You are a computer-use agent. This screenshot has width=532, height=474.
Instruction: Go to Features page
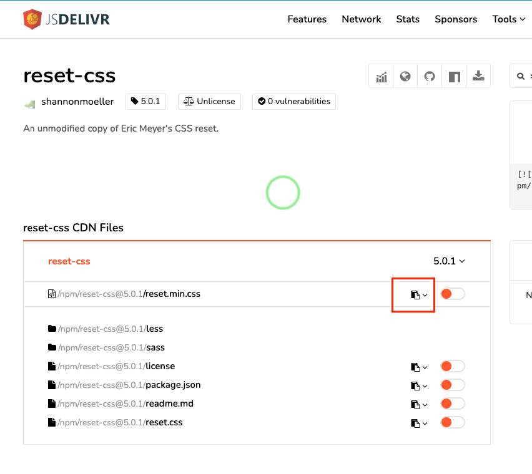(x=307, y=19)
